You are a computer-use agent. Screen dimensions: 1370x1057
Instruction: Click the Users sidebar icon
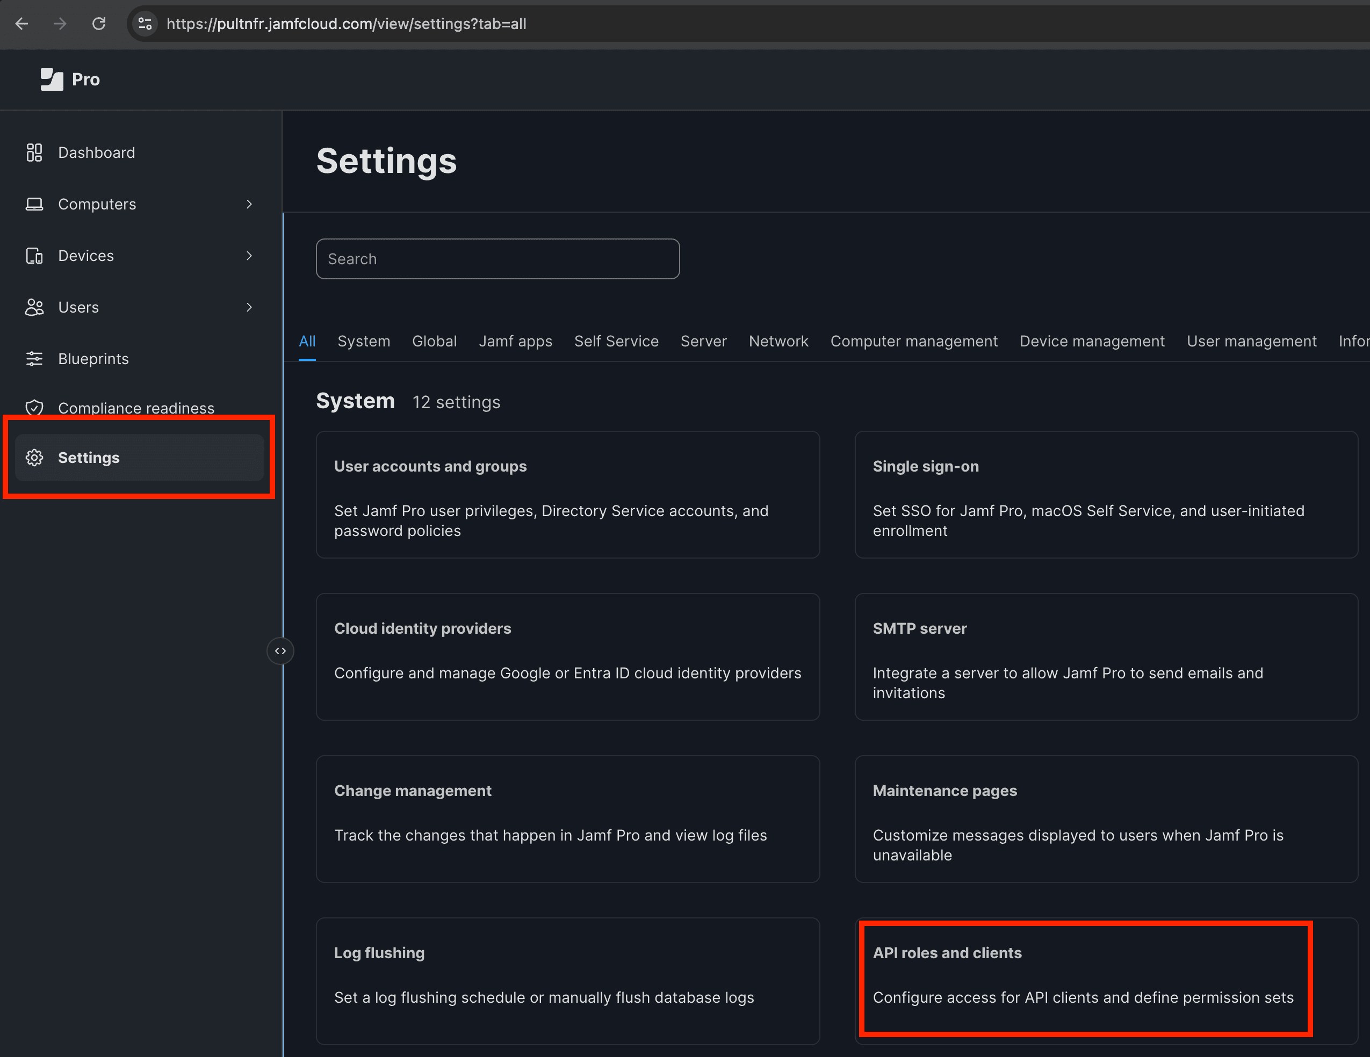34,307
